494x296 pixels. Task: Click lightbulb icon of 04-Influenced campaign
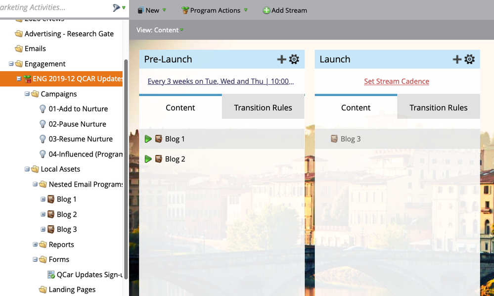pyautogui.click(x=43, y=154)
